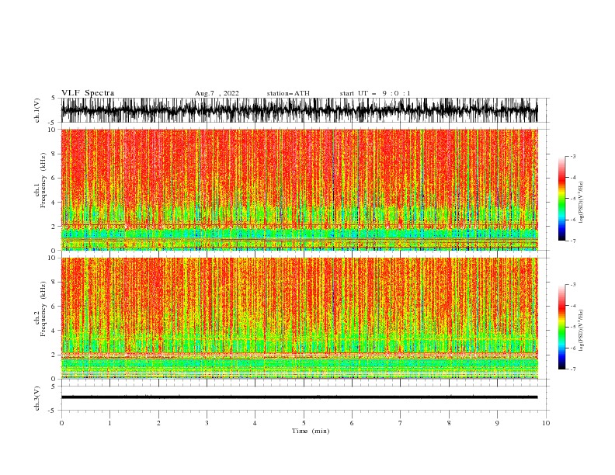Click time axis tick label "9"
The image size is (615, 475).
click(x=497, y=423)
